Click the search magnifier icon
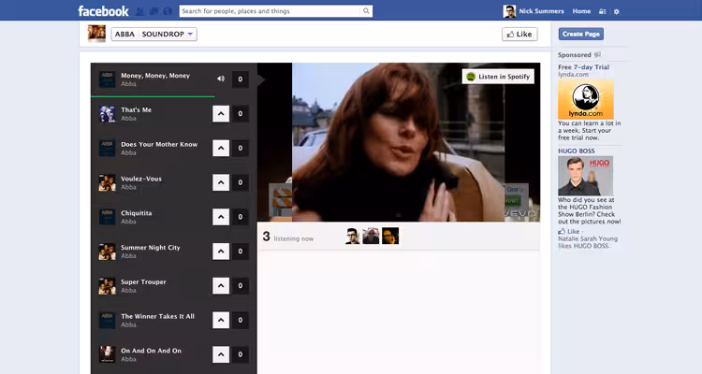This screenshot has height=374, width=702. click(x=366, y=10)
